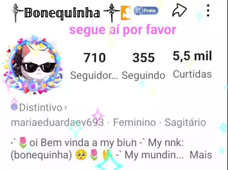This screenshot has height=170, width=228.
Task: Tap the username mariaeduardaev693
Action: tap(58, 122)
